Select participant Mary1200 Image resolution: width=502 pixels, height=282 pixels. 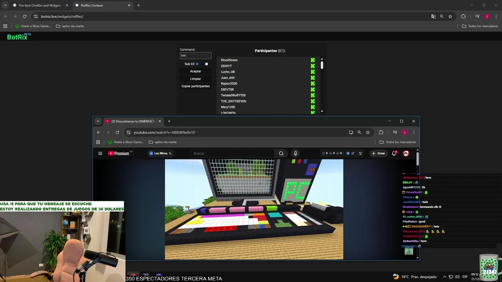pyautogui.click(x=228, y=107)
